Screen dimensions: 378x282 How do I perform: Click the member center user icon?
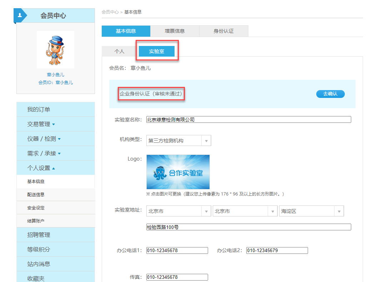(x=20, y=15)
